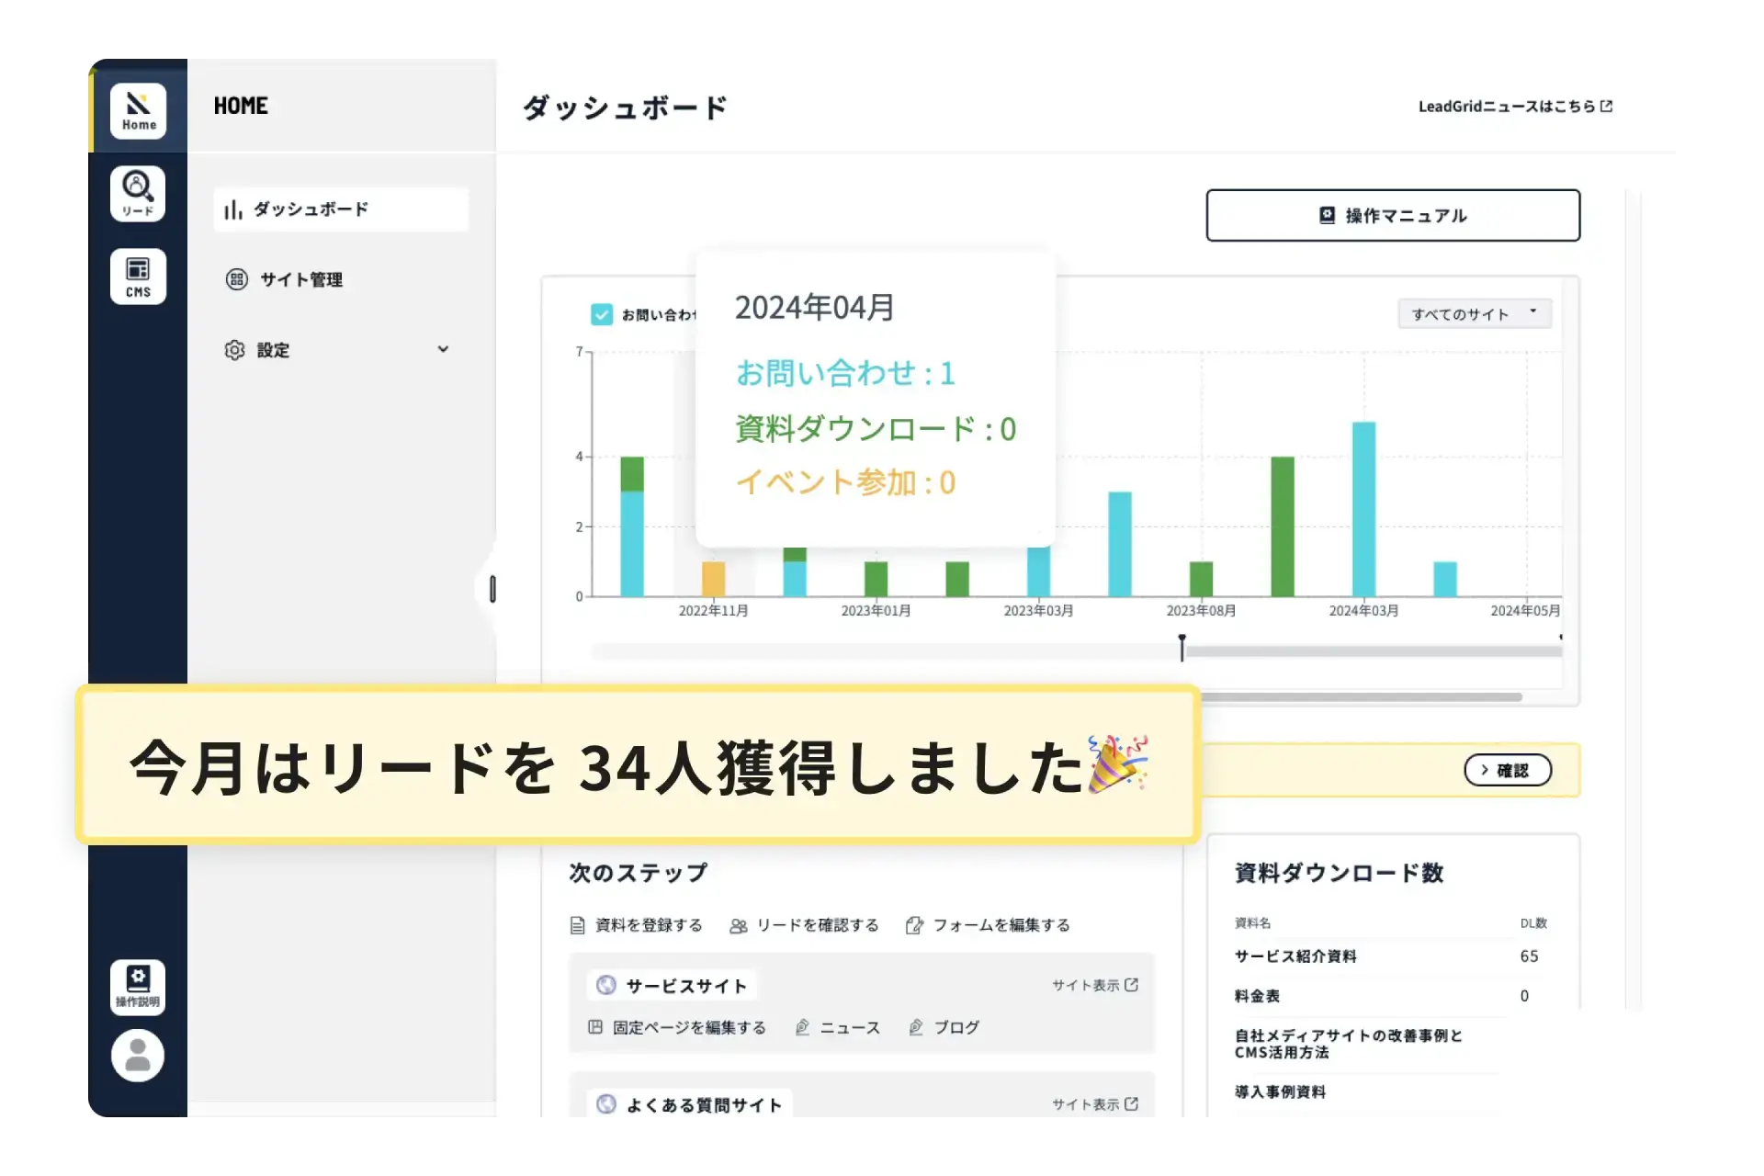Click the 操作マニュアル button
This screenshot has height=1176, width=1764.
pyautogui.click(x=1393, y=216)
